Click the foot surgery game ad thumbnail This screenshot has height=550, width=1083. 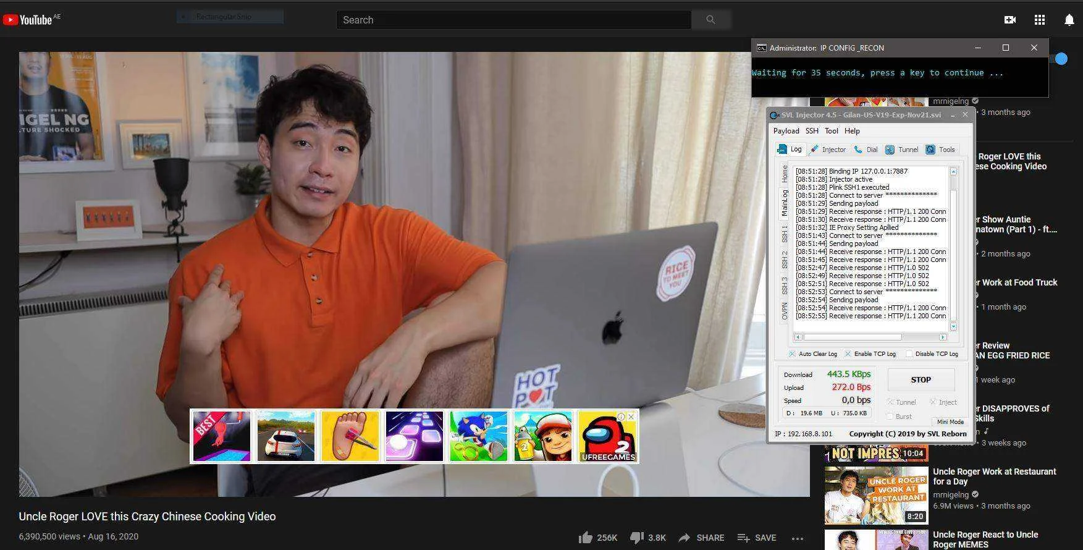coord(350,436)
